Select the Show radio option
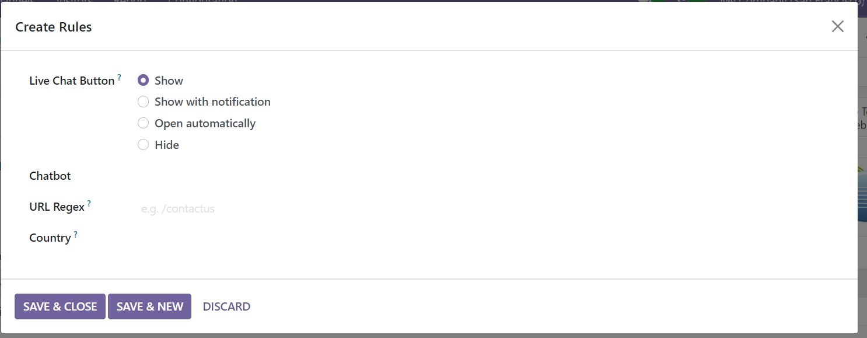 tap(143, 81)
